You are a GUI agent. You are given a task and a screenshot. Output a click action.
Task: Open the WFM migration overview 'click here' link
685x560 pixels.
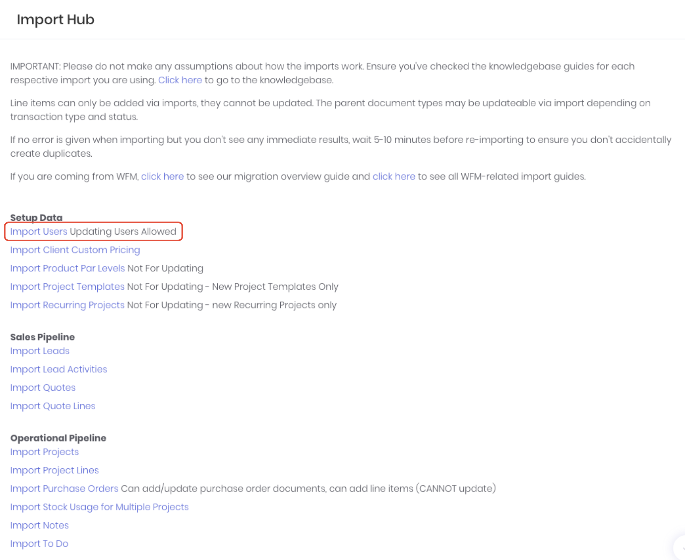coord(162,177)
